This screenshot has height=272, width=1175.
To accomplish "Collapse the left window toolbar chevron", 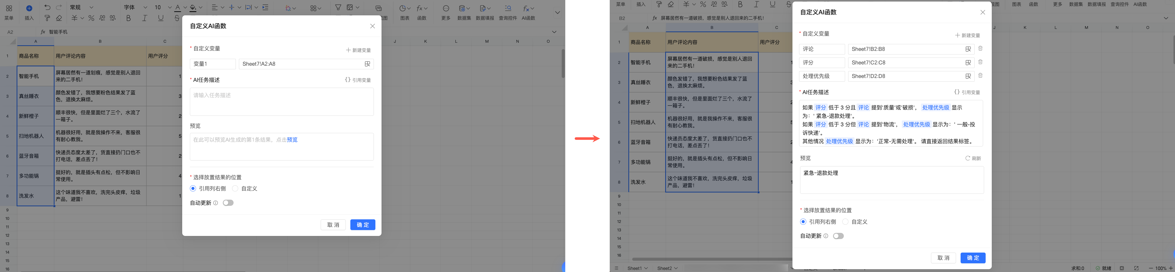I will [x=557, y=12].
